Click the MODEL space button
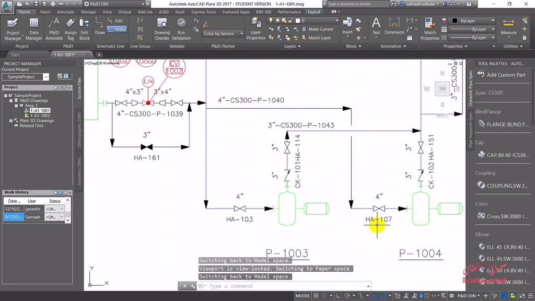The image size is (535, 301). [303, 296]
